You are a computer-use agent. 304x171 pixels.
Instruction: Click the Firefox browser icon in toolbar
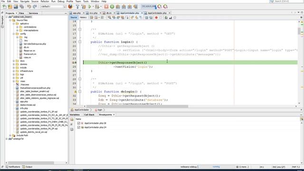click(70, 7)
